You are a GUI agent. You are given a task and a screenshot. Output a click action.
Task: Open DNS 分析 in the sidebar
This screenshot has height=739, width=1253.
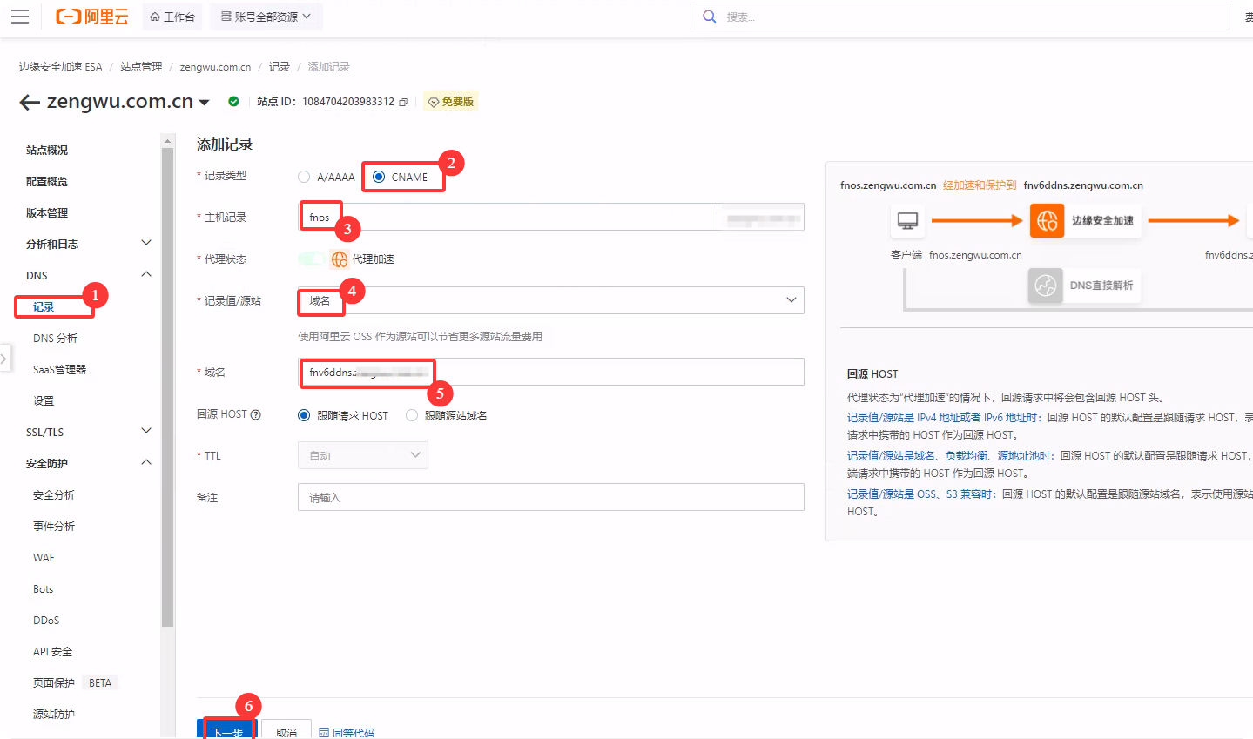pyautogui.click(x=56, y=338)
